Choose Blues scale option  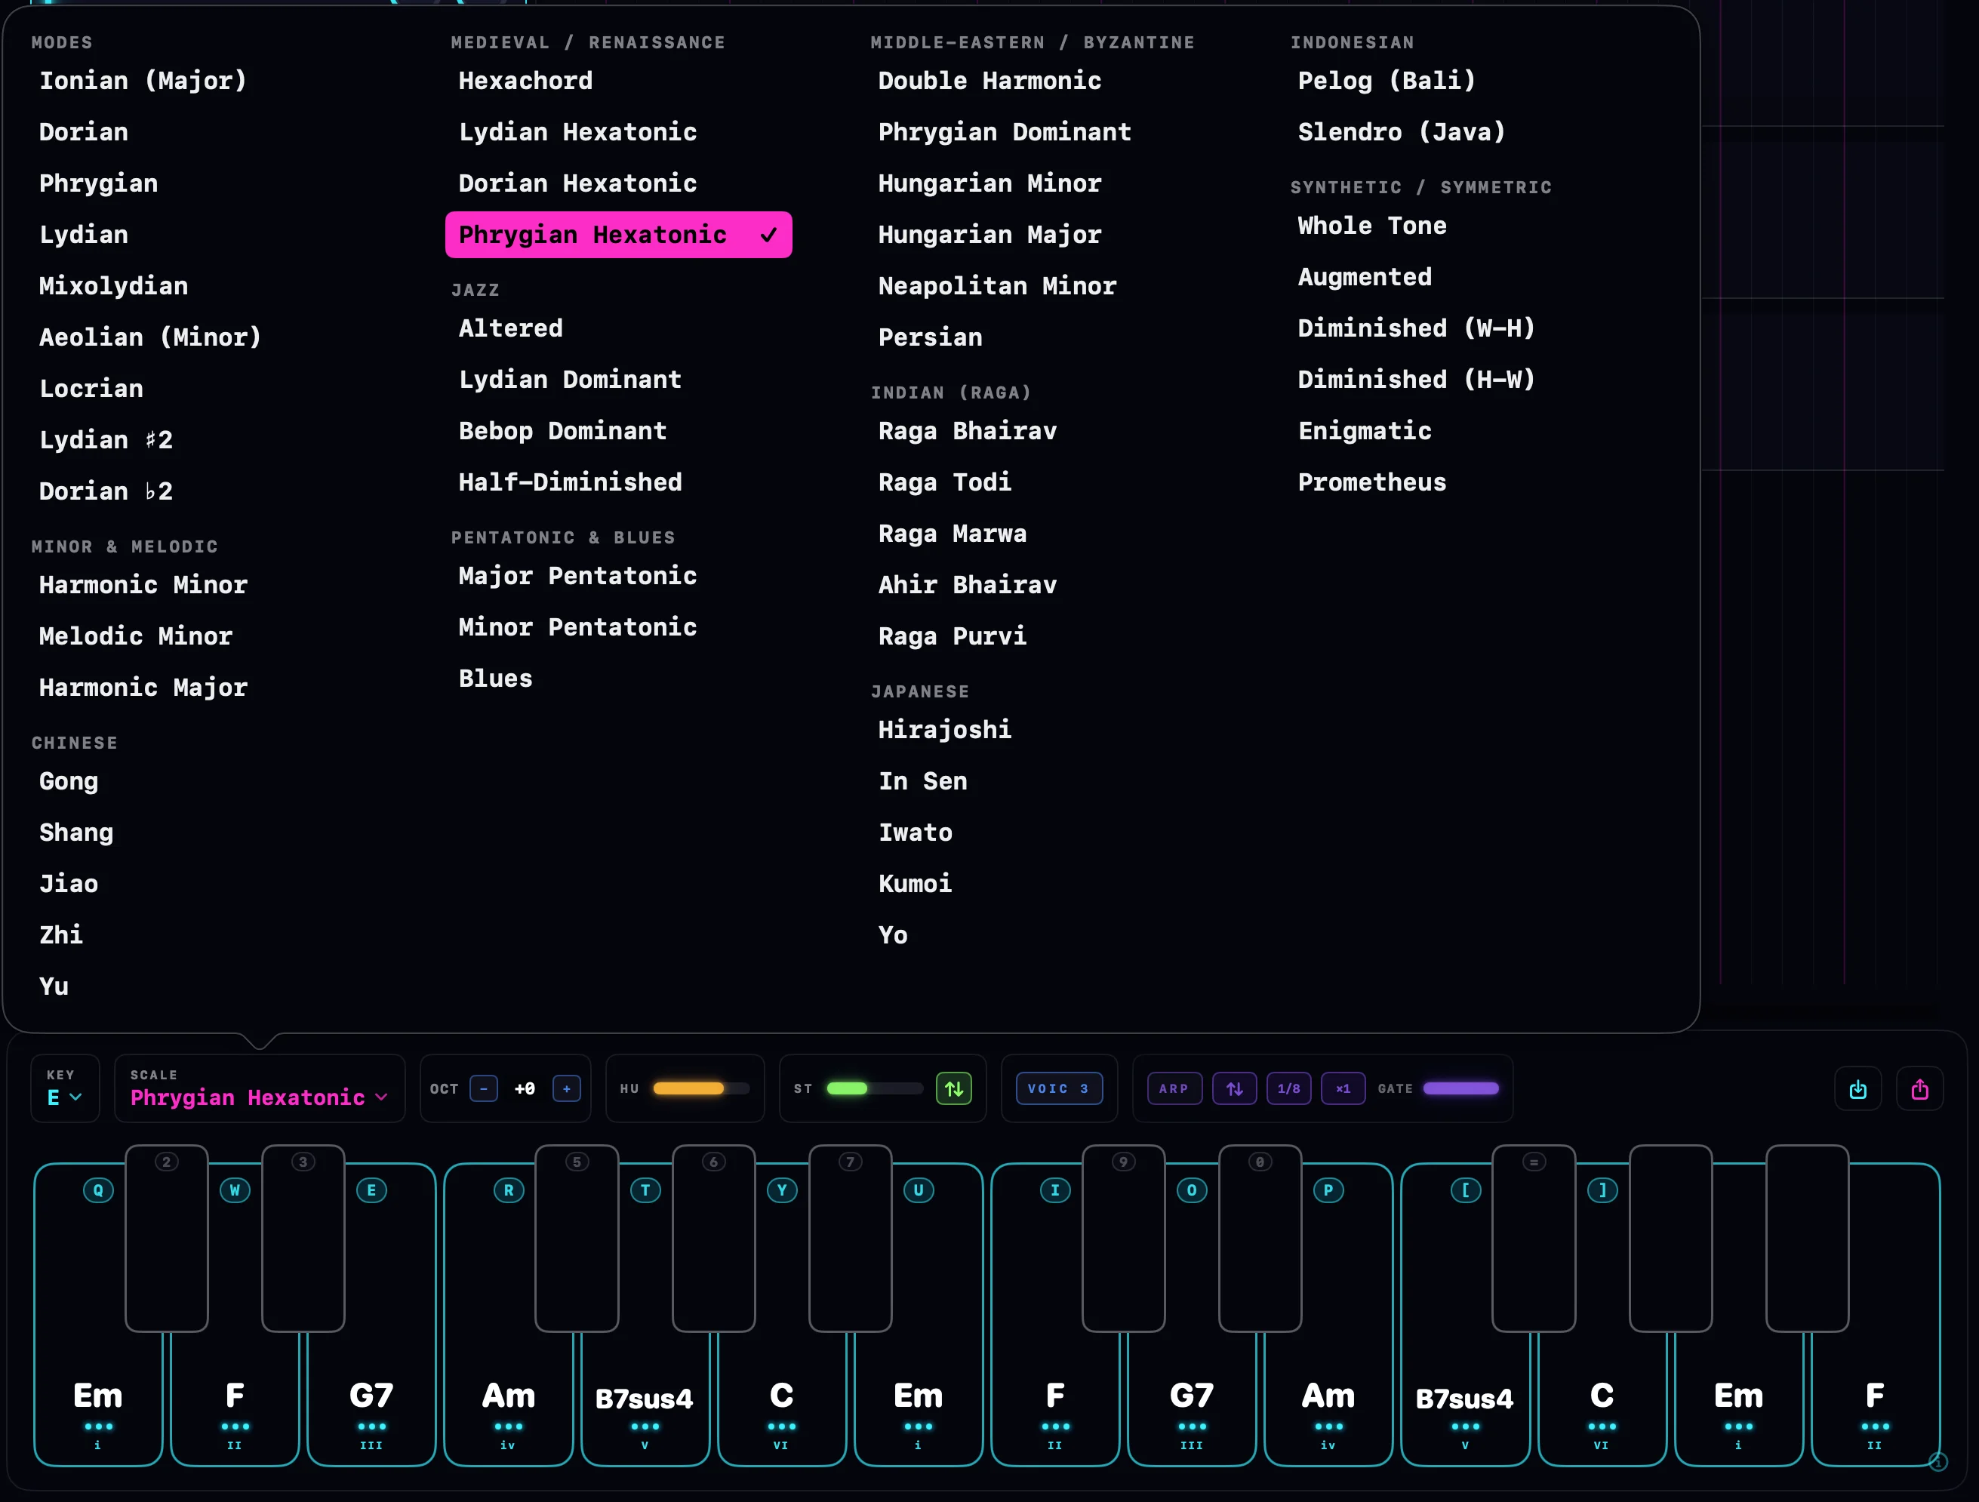click(496, 679)
